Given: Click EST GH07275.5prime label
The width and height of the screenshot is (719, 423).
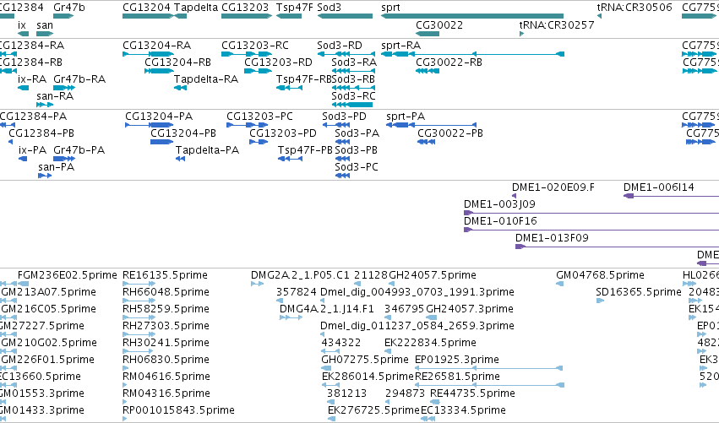Looking at the screenshot, I should coord(365,360).
